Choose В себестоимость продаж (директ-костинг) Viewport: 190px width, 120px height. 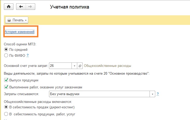(6, 107)
